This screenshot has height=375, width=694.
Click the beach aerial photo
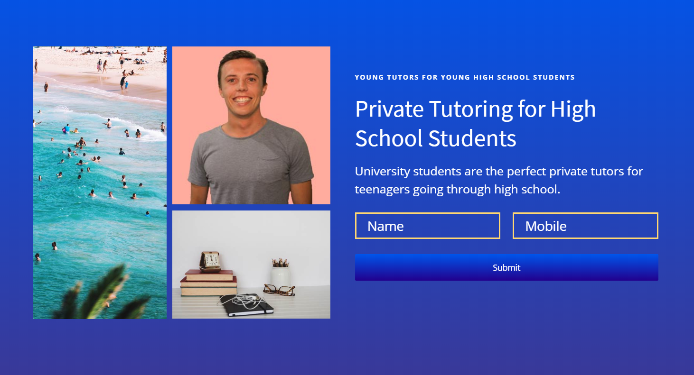point(99,183)
